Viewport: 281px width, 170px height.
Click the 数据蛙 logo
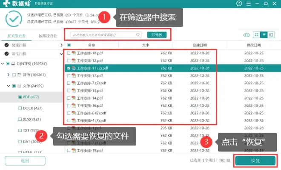pos(17,3)
